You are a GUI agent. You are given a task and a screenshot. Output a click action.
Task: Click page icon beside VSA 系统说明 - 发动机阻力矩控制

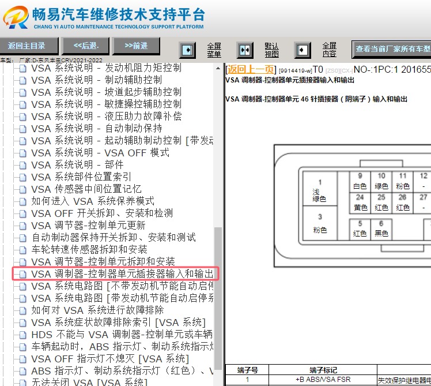click(23, 68)
